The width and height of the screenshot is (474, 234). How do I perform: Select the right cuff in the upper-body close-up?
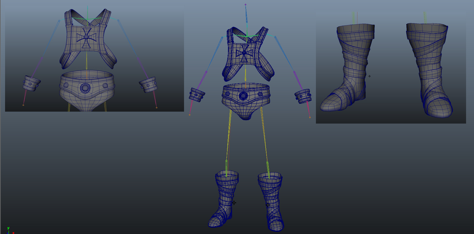tap(148, 85)
